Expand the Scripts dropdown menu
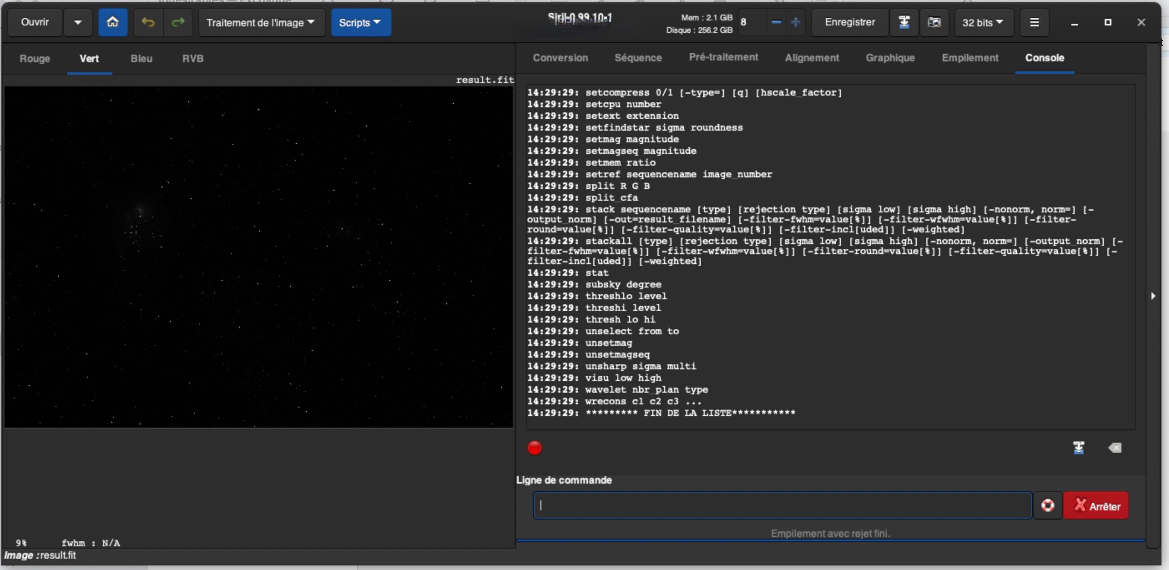The width and height of the screenshot is (1169, 570). coord(360,22)
